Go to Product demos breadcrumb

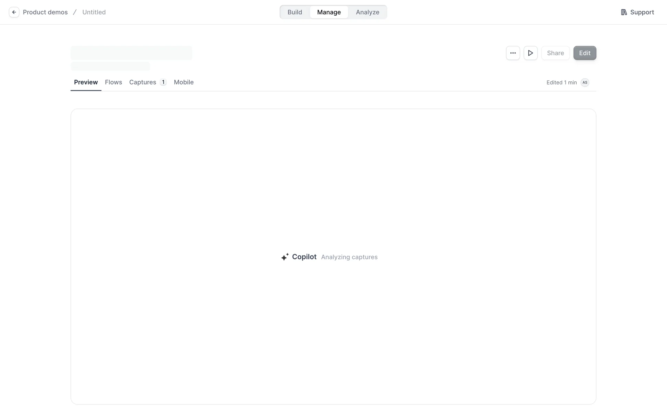pyautogui.click(x=45, y=12)
